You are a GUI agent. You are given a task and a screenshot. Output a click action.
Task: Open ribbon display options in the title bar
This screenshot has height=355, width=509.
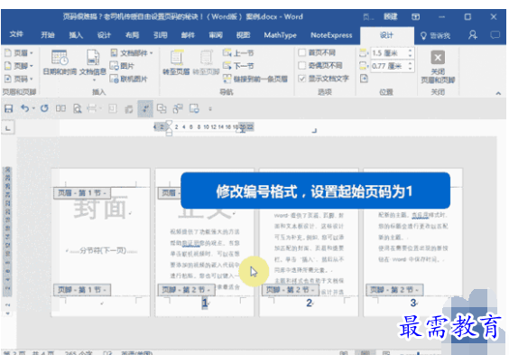416,17
